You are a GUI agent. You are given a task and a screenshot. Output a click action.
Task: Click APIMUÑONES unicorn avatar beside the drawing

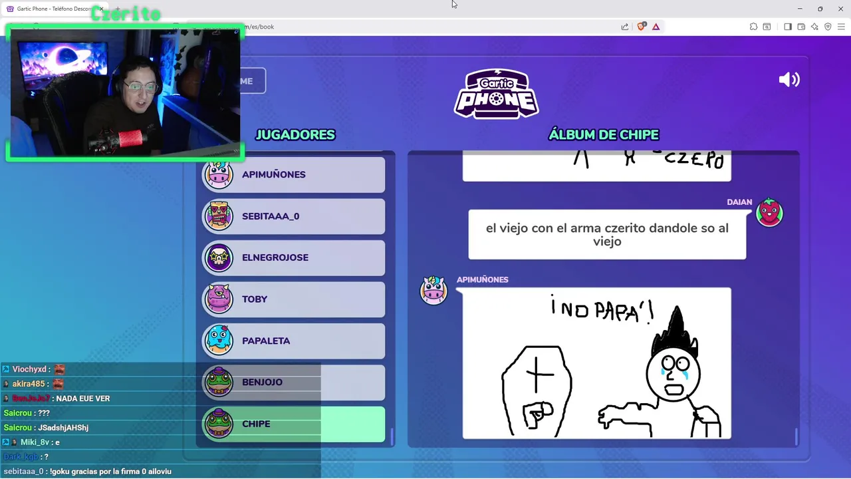(433, 291)
